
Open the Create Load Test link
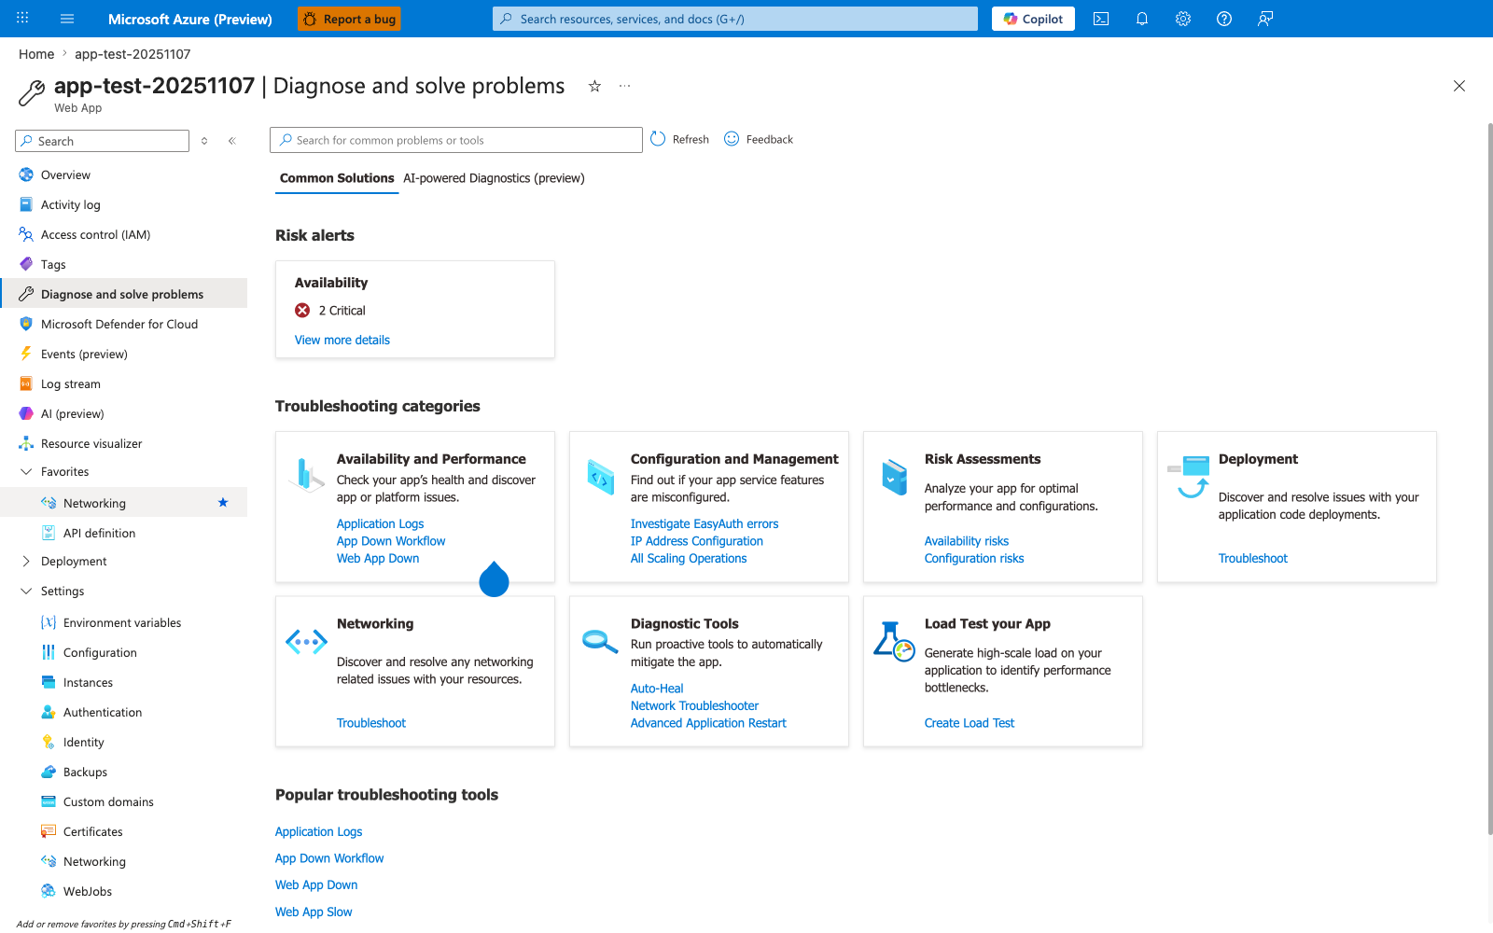click(x=970, y=723)
